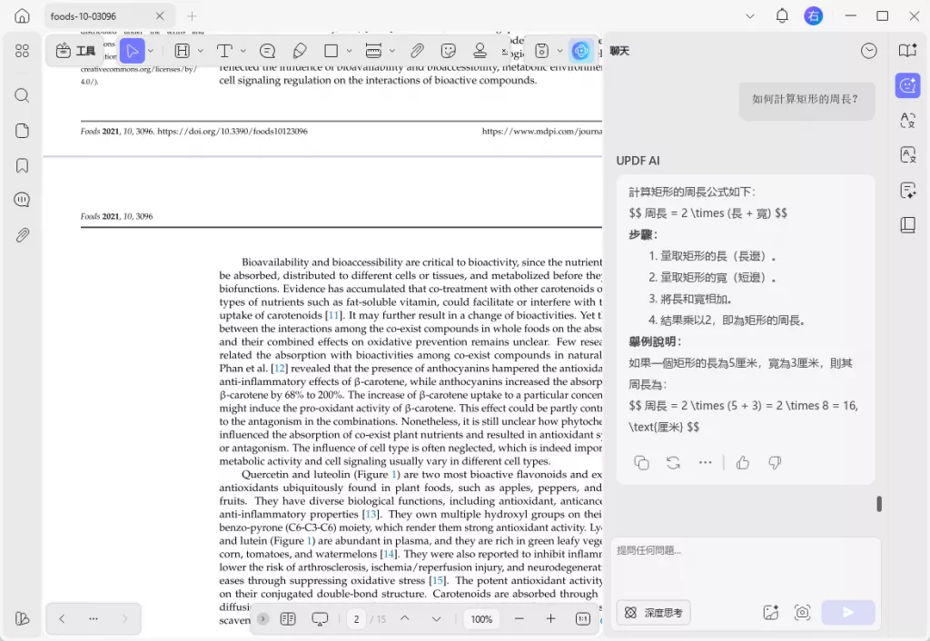Expand the measurement tool dropdown arrow

coord(392,51)
